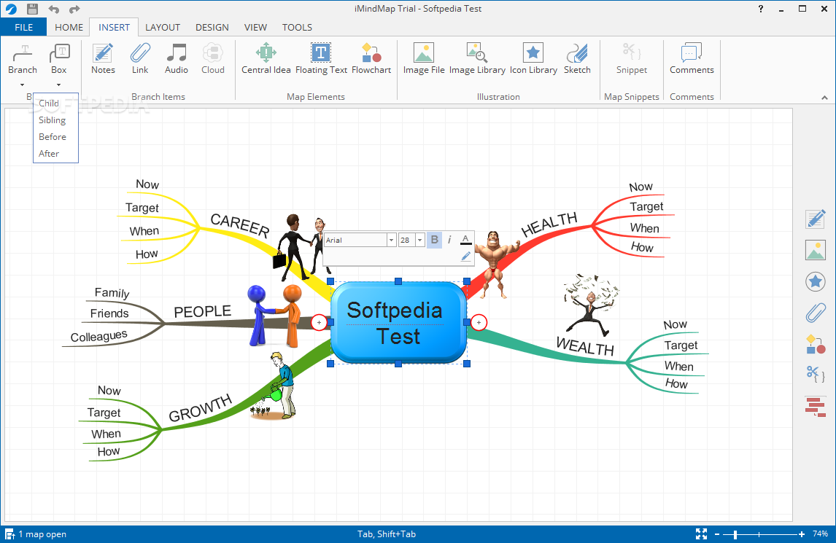The width and height of the screenshot is (836, 543).
Task: Save the map with floppy icon
Action: tap(33, 9)
